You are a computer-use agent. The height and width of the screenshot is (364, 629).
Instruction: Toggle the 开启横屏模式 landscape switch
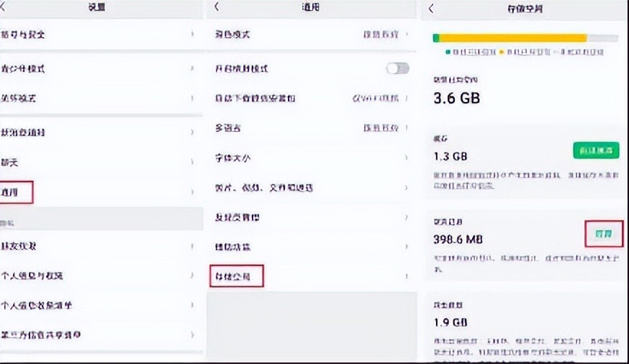[397, 68]
